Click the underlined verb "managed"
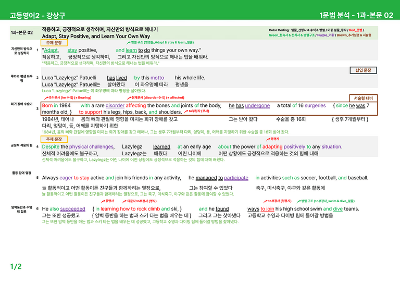The height and width of the screenshot is (283, 400). tap(206, 178)
